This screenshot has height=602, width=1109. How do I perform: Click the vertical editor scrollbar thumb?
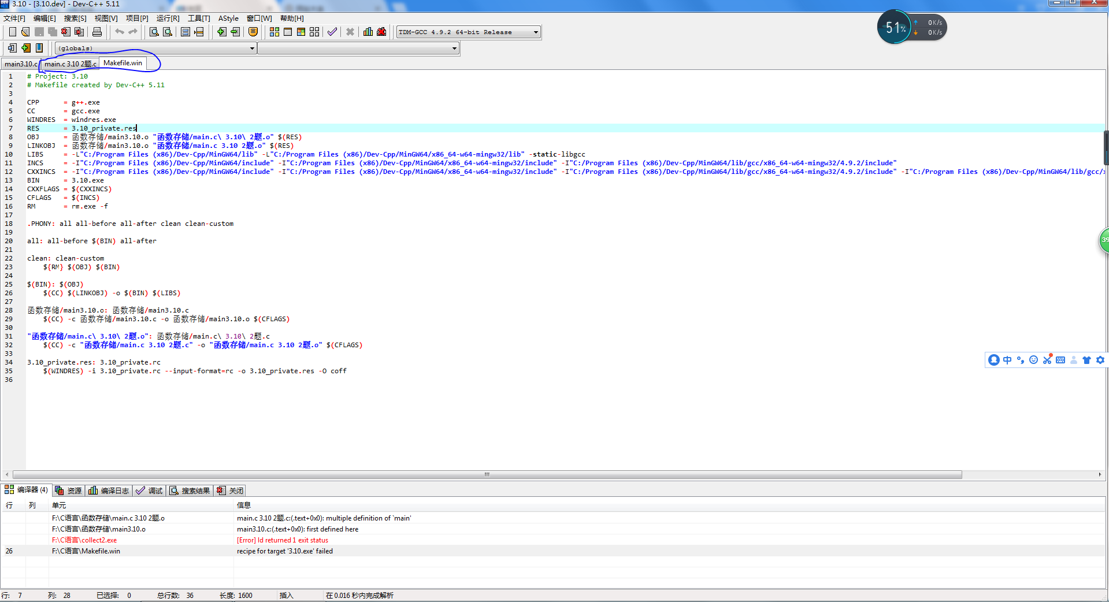pos(1106,148)
